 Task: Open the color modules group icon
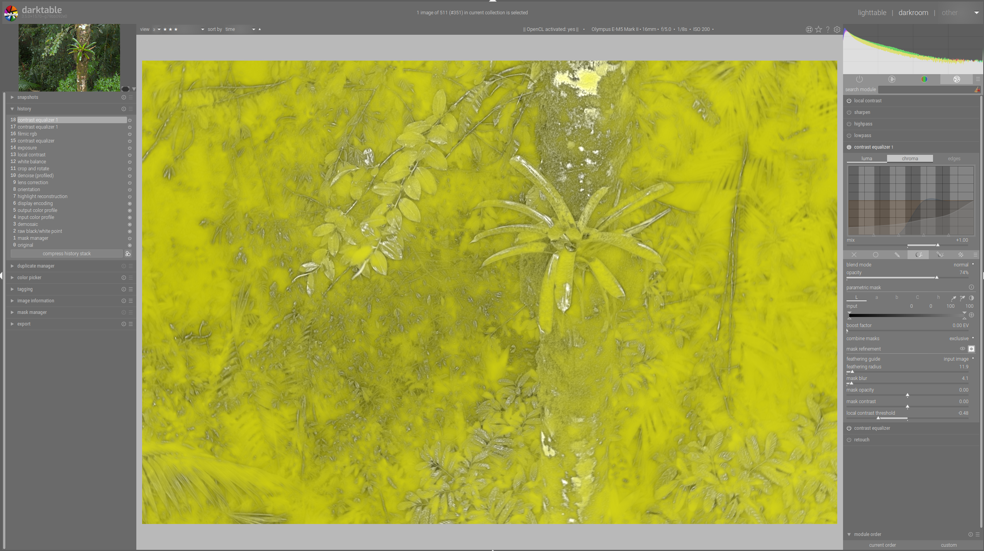click(924, 79)
